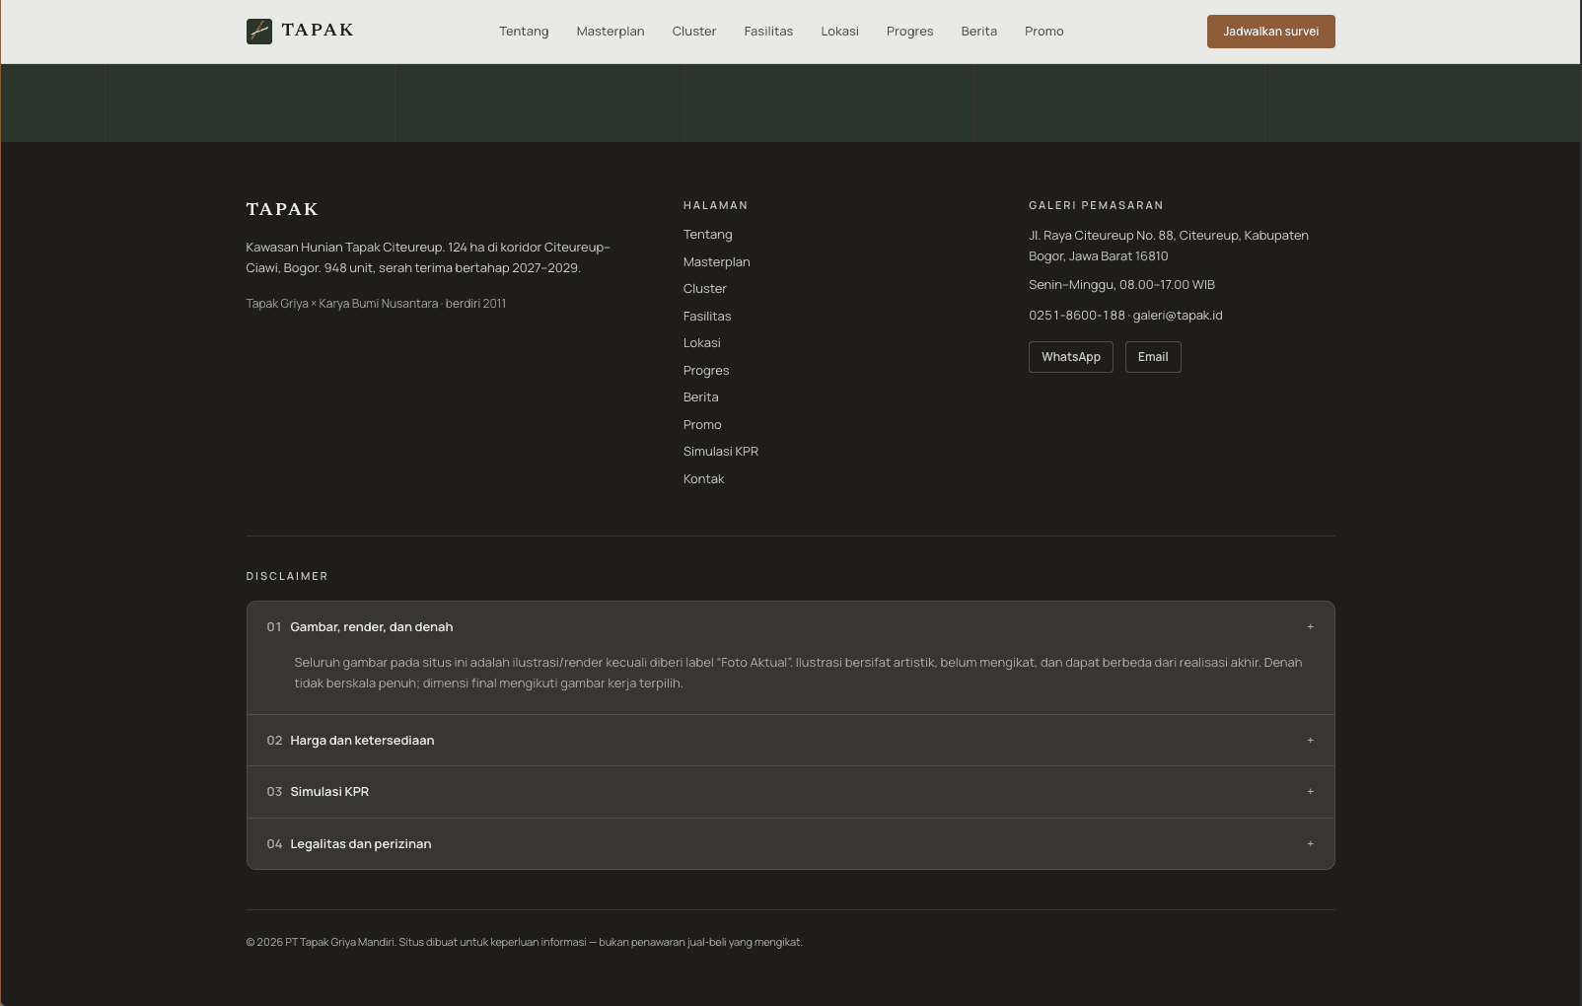Open footer link Lokasi under Halaman
The width and height of the screenshot is (1582, 1006).
pyautogui.click(x=702, y=343)
